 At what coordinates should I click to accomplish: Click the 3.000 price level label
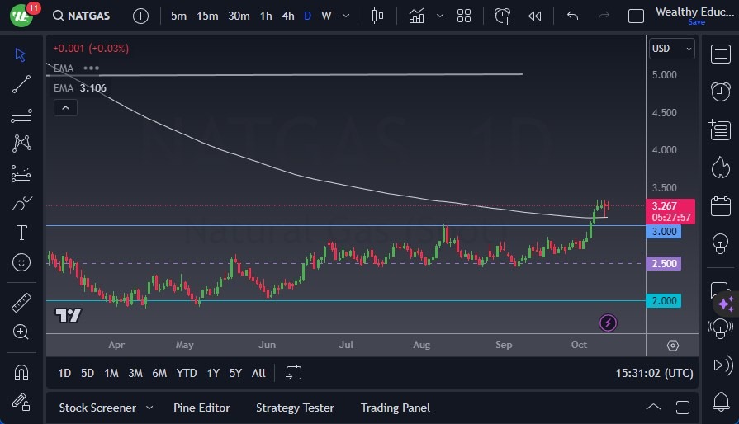(665, 232)
